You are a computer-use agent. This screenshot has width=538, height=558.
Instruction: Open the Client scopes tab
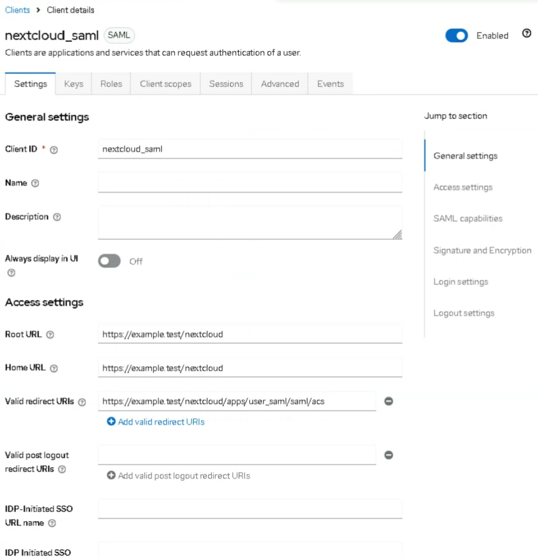coord(165,84)
